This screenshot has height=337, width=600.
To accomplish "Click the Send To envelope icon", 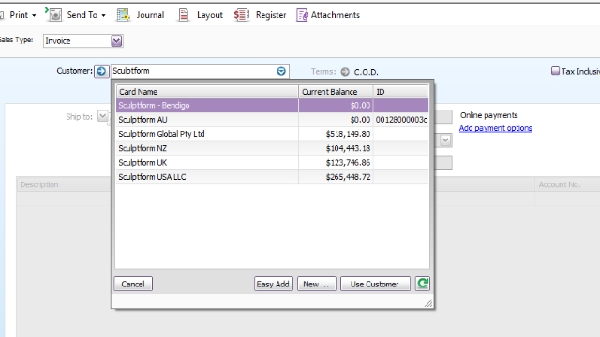I will coord(54,15).
